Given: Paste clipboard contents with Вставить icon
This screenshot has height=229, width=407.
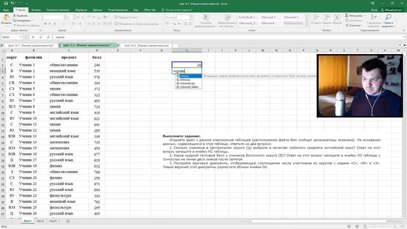Looking at the screenshot, I should pyautogui.click(x=6, y=19).
